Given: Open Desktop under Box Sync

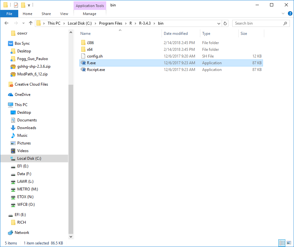Looking at the screenshot, I should click(x=21, y=51).
